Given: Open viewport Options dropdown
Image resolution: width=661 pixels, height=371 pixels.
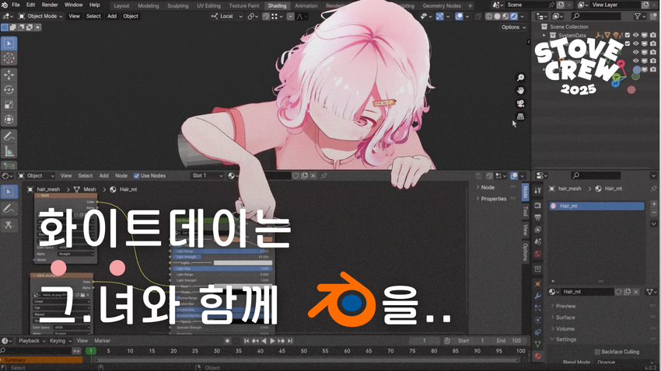Looking at the screenshot, I should point(513,27).
